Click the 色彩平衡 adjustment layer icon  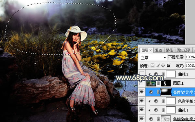tap(156, 101)
